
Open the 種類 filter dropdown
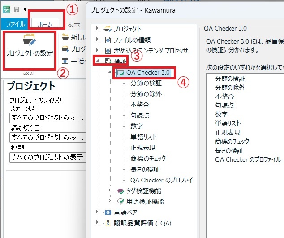point(47,157)
